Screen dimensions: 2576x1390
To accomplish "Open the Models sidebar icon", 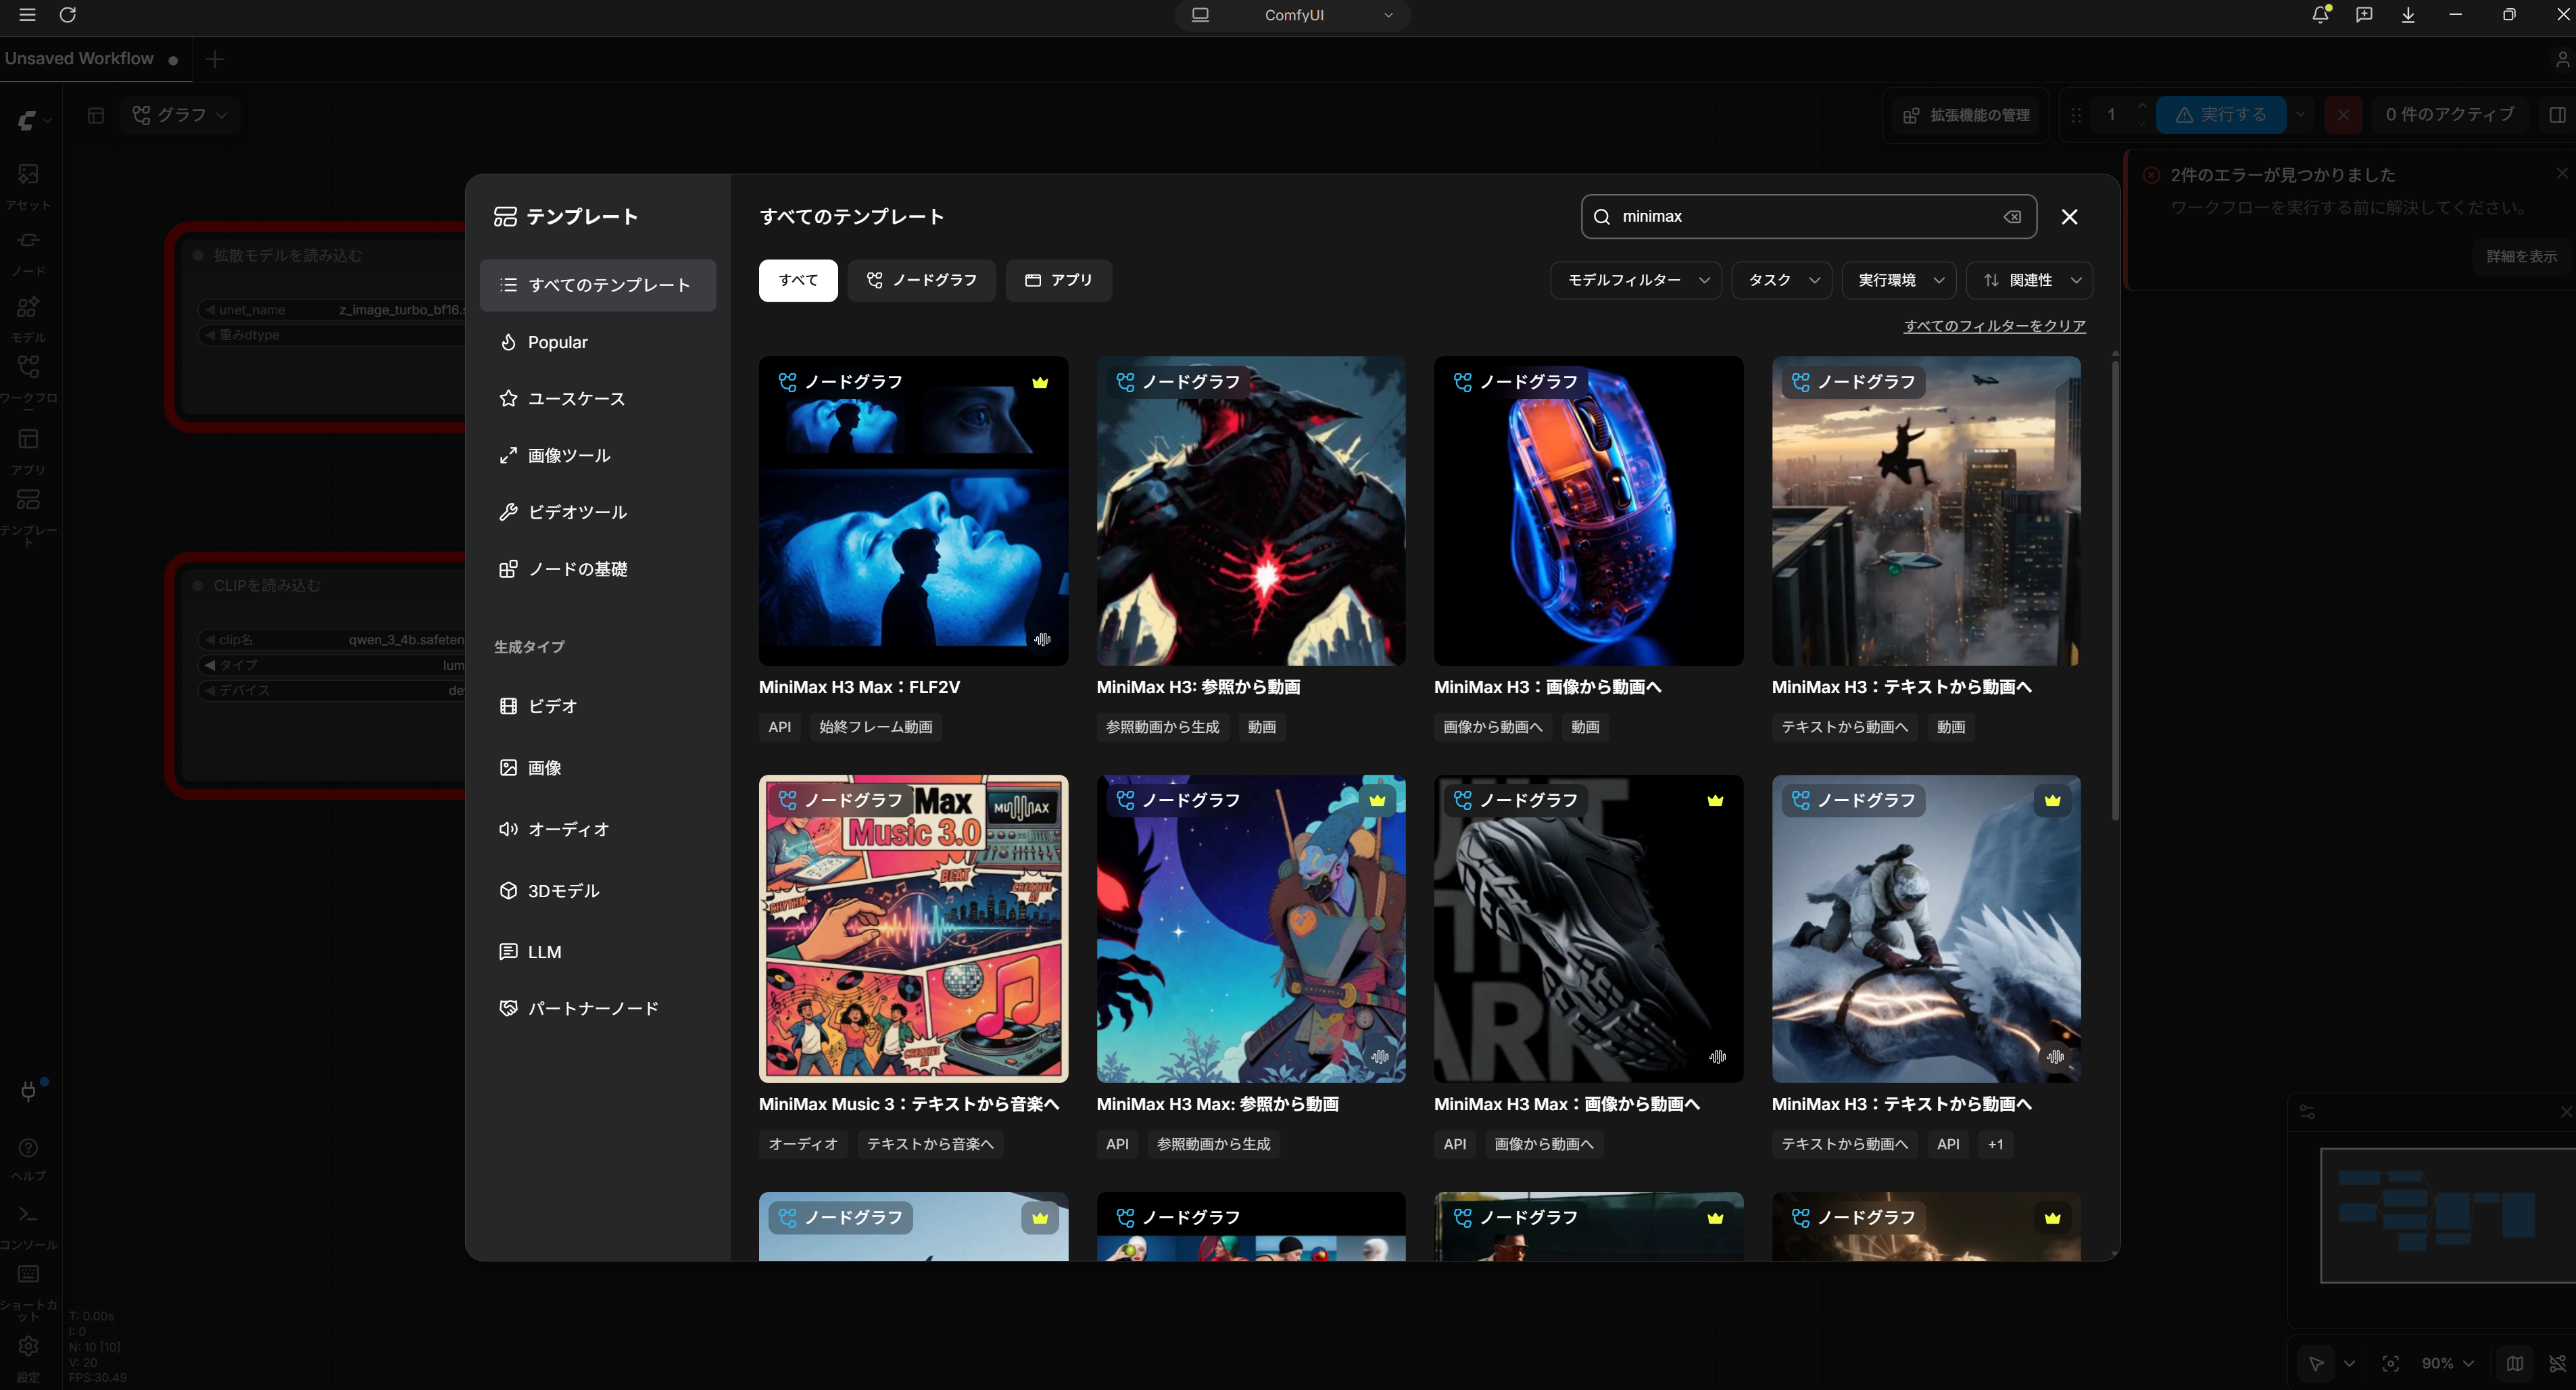I will tap(28, 318).
